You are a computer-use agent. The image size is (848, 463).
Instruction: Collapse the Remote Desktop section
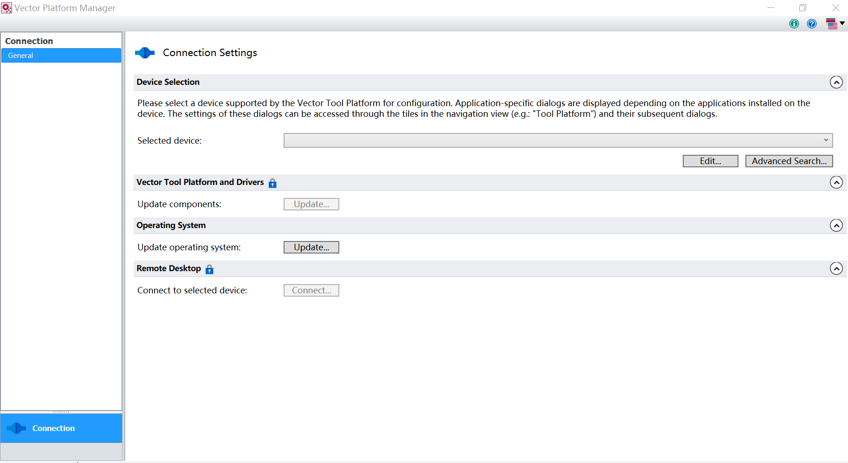pyautogui.click(x=836, y=269)
